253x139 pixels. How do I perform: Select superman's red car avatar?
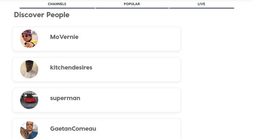(x=29, y=100)
